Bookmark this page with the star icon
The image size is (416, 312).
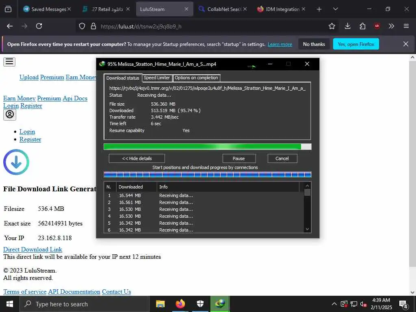click(x=331, y=26)
